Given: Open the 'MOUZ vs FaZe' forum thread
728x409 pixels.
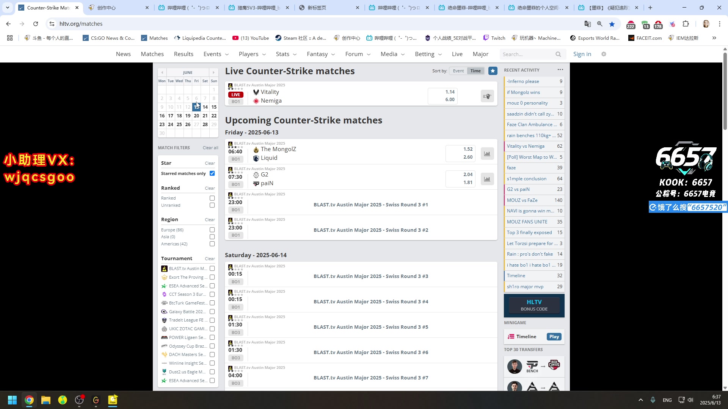Looking at the screenshot, I should pos(522,200).
